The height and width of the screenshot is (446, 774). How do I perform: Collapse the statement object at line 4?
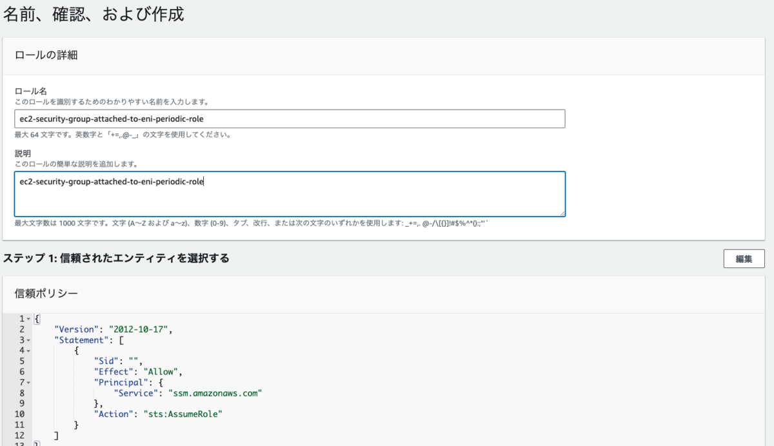(29, 350)
